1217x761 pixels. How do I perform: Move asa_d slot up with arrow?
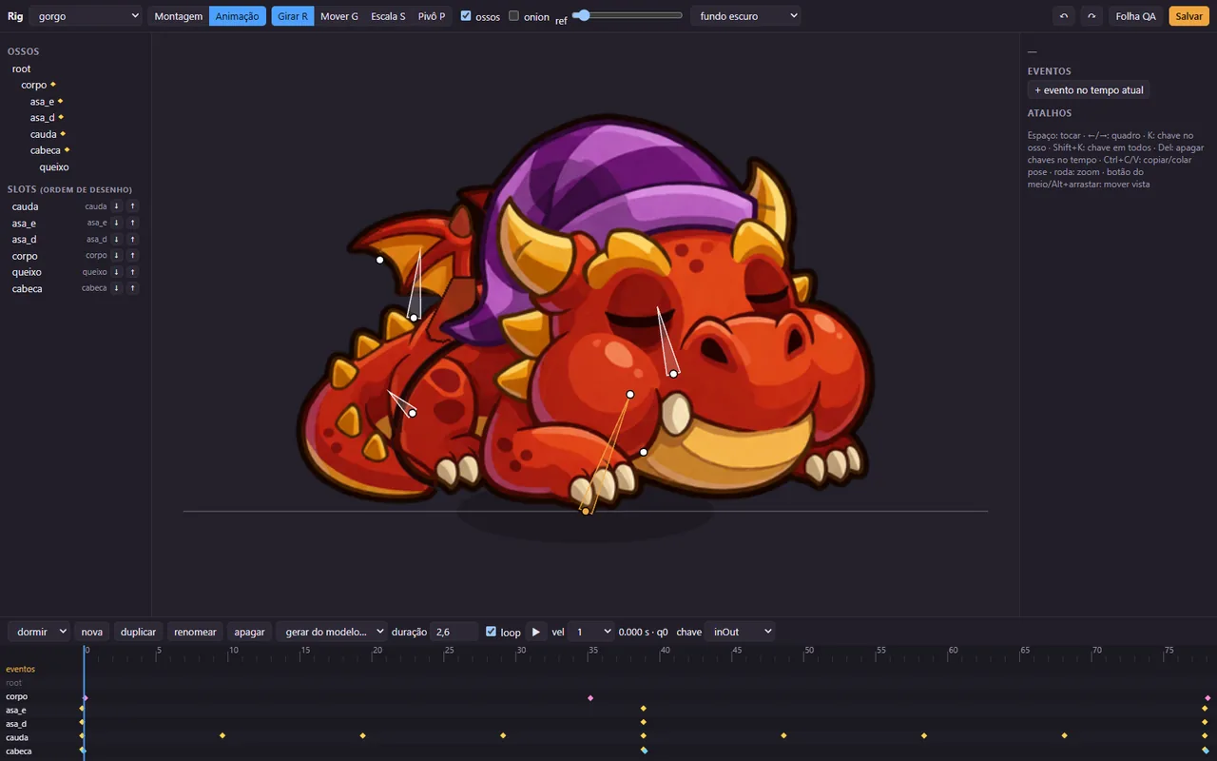pyautogui.click(x=133, y=239)
